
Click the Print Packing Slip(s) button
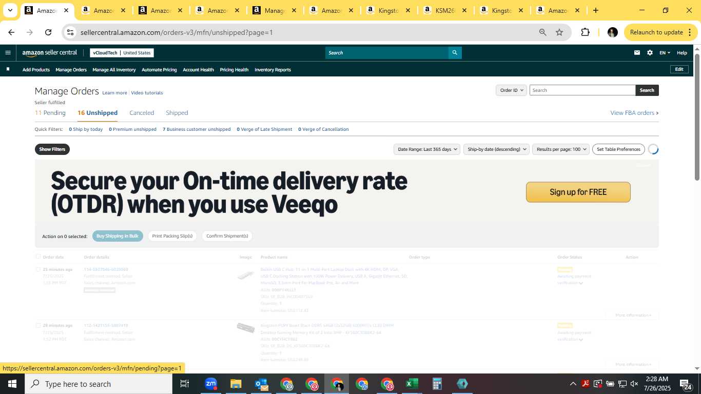172,236
